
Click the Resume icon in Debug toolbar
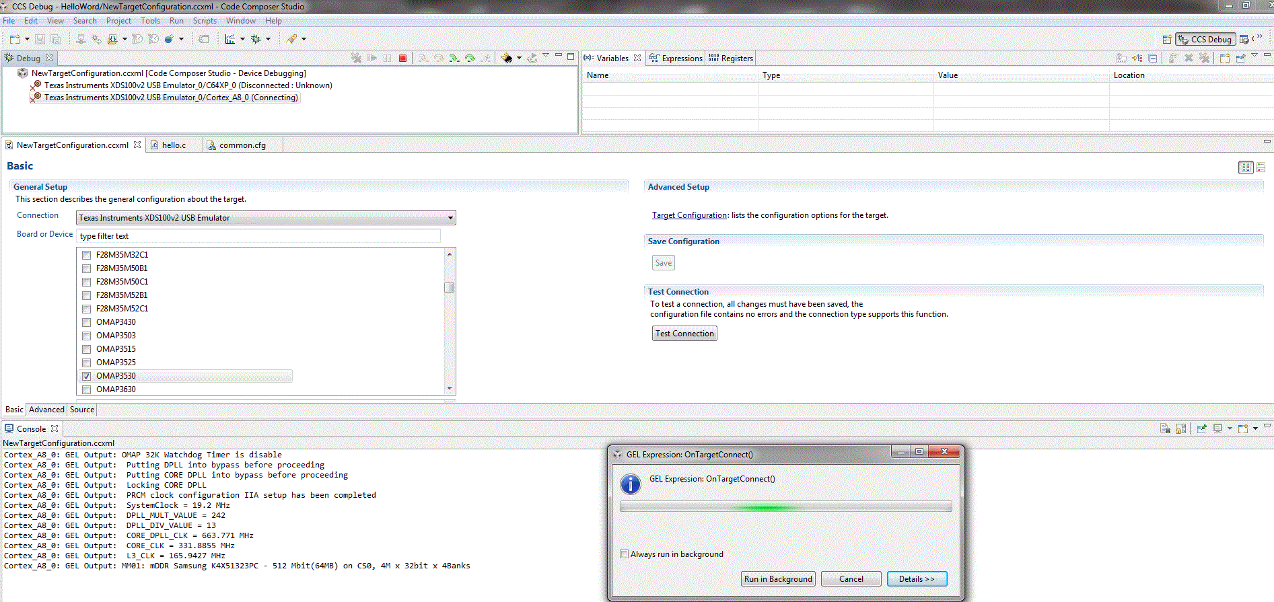tap(371, 59)
